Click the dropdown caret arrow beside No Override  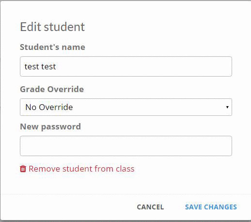[227, 107]
